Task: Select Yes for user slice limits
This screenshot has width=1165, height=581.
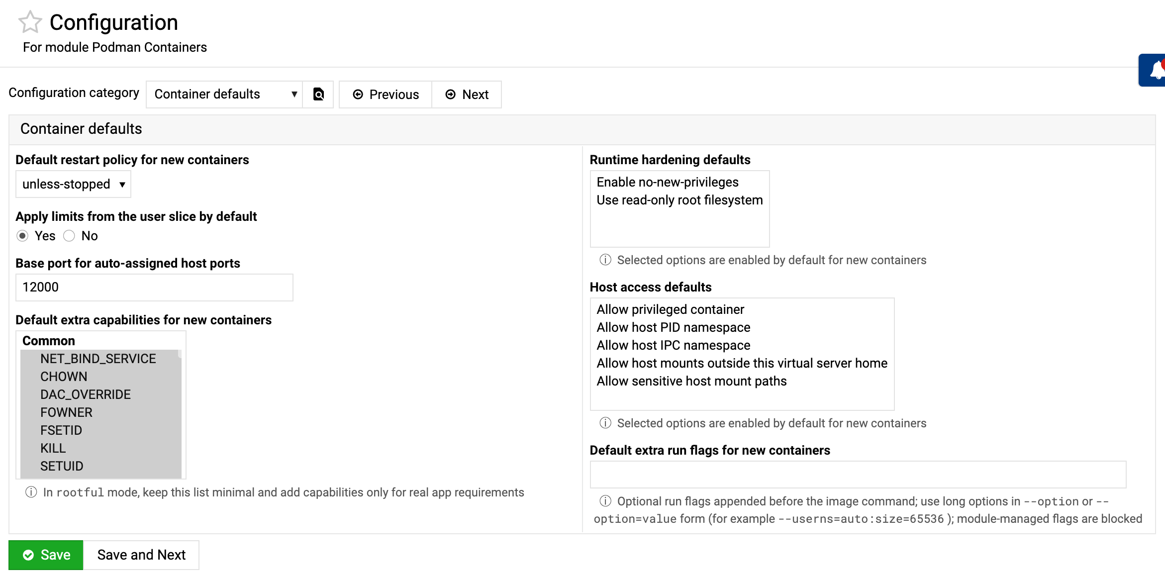Action: click(x=22, y=236)
